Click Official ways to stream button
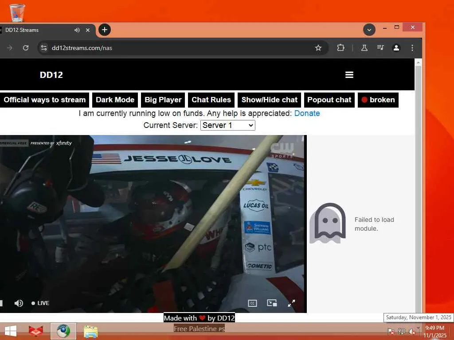 45,100
